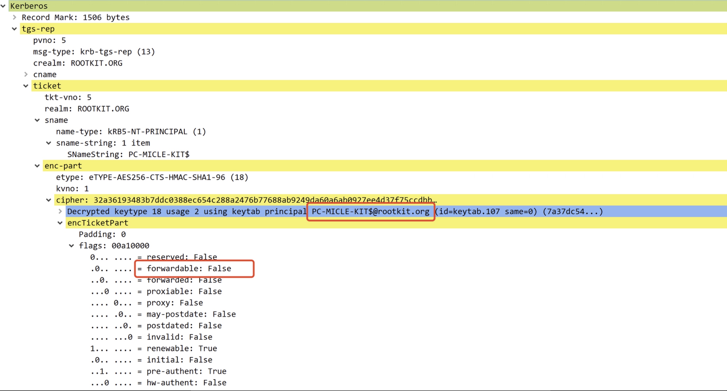Image resolution: width=727 pixels, height=391 pixels.
Task: Select the kvno: 1 row
Action: 72,188
